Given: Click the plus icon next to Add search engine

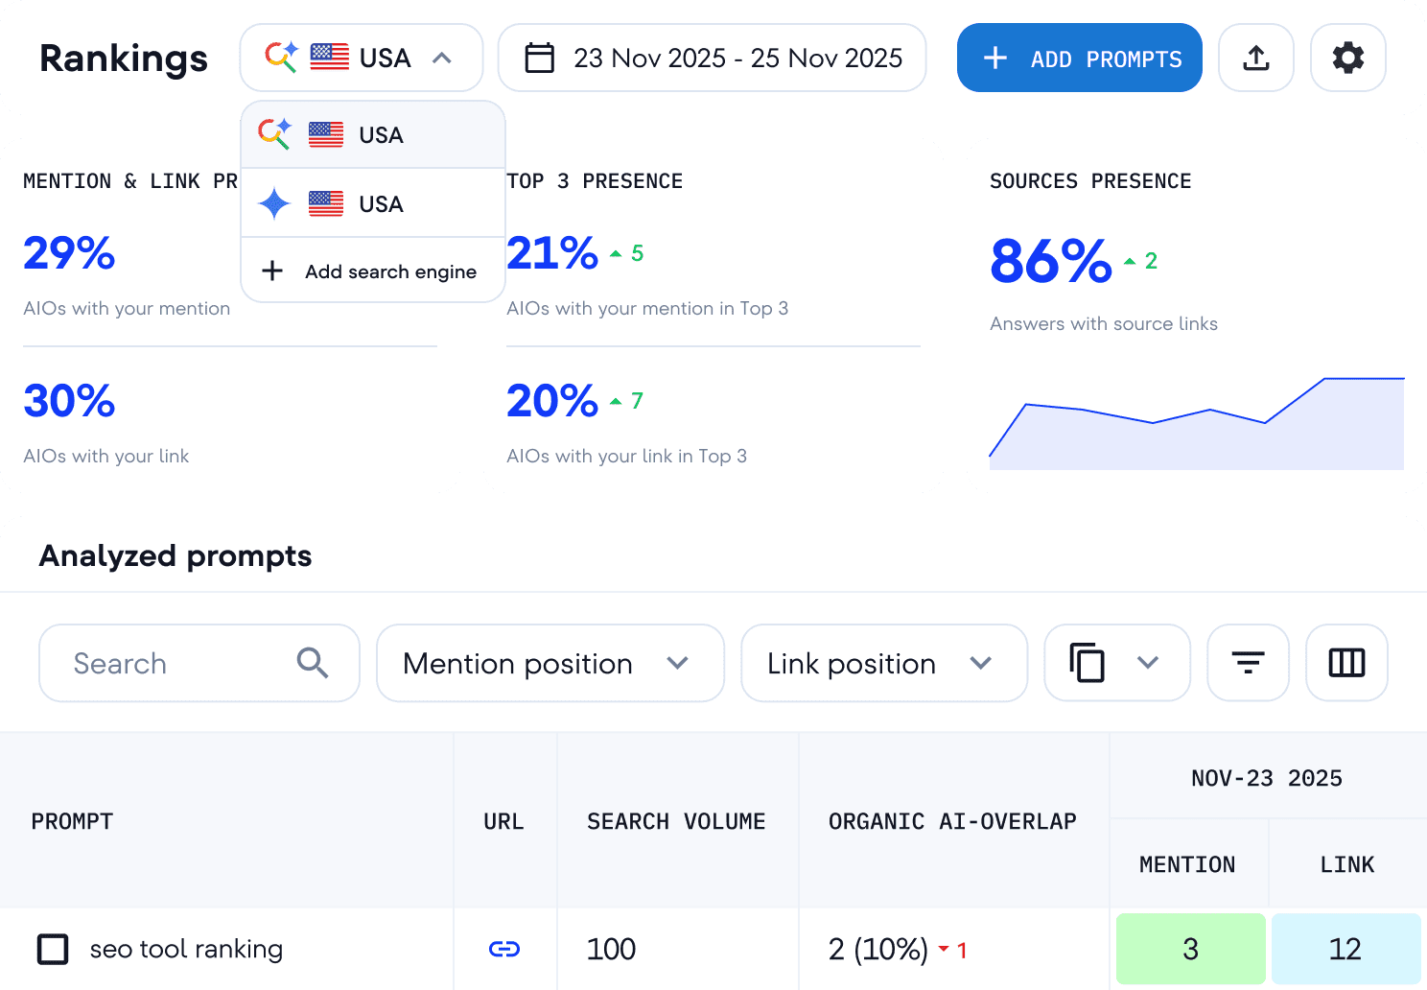Looking at the screenshot, I should coord(271,271).
